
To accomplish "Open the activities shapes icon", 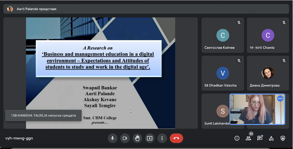I will 271,138.
